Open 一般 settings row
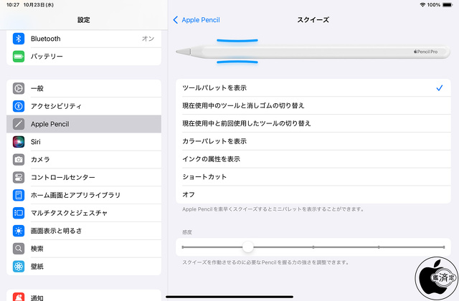 [x=84, y=88]
